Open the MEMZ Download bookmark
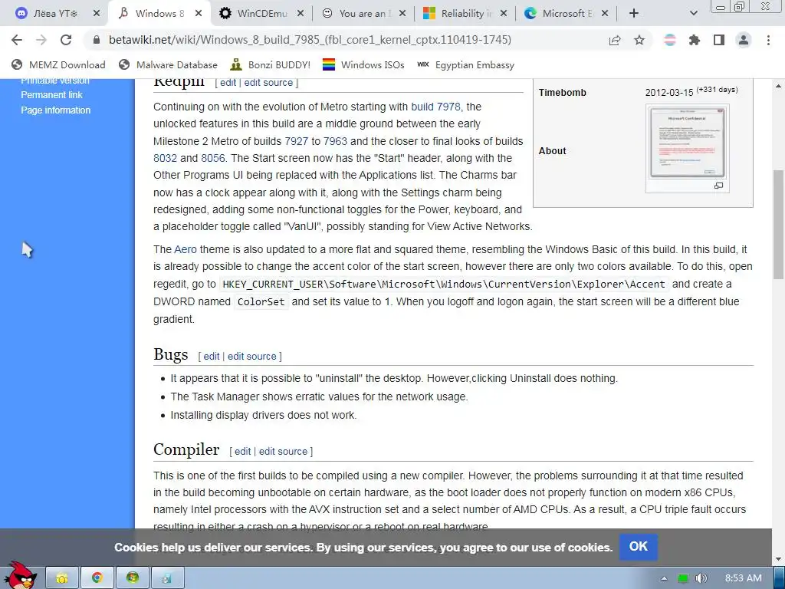Viewport: 785px width, 589px height. pos(58,65)
